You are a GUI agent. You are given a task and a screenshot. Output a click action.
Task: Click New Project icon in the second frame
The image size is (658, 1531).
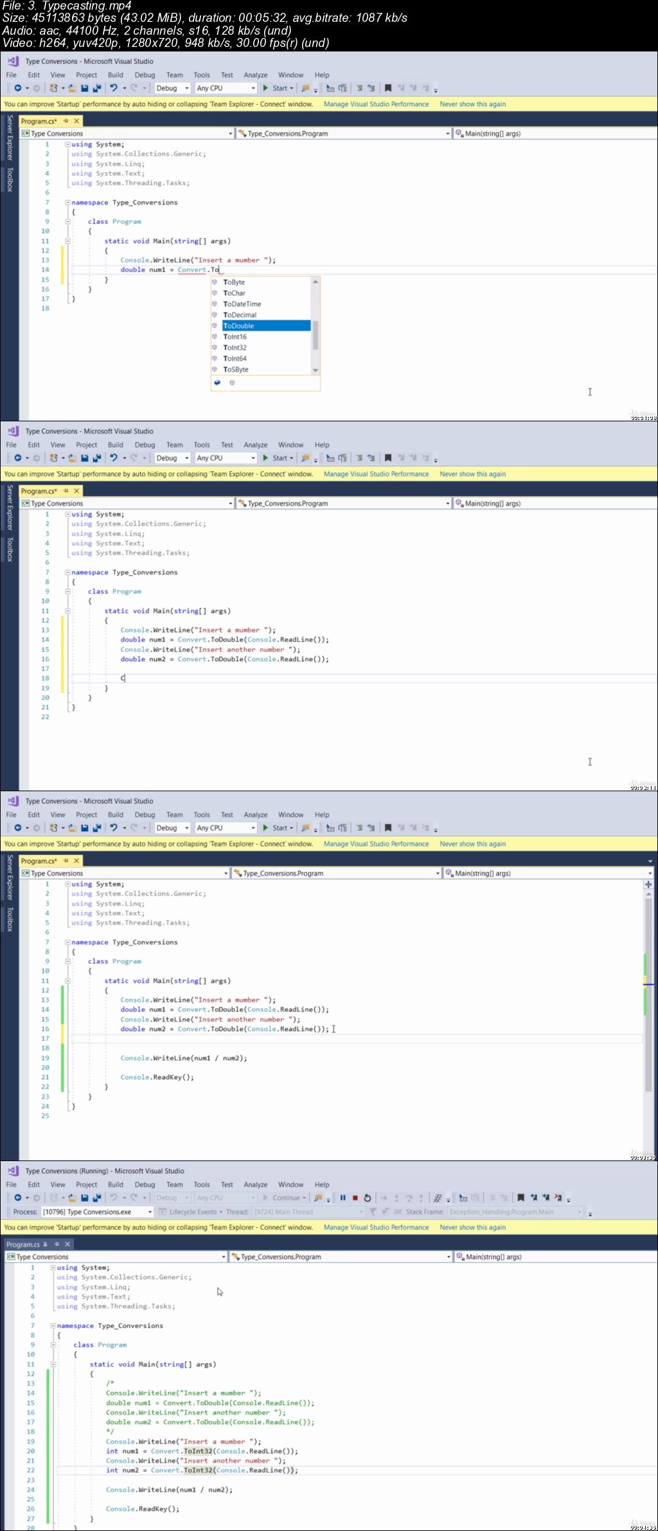54,458
